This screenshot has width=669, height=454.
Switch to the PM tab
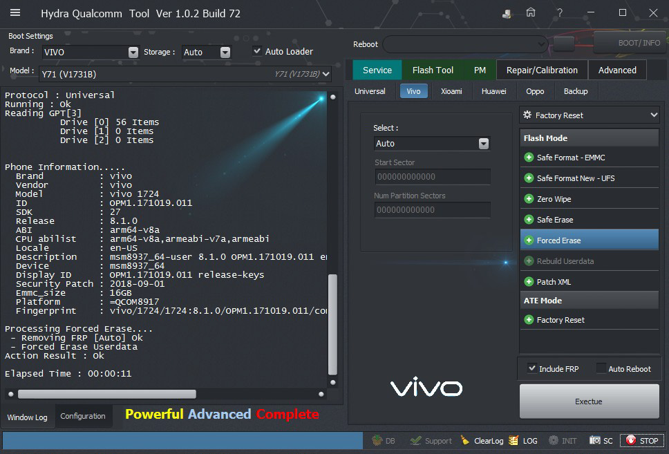coord(480,70)
